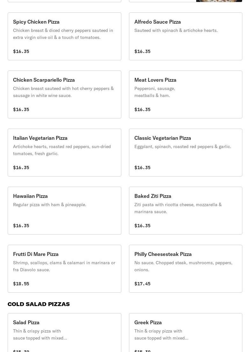Click the Hawaiian Pizza title text
Screen dimensions: 250x352
30,196
